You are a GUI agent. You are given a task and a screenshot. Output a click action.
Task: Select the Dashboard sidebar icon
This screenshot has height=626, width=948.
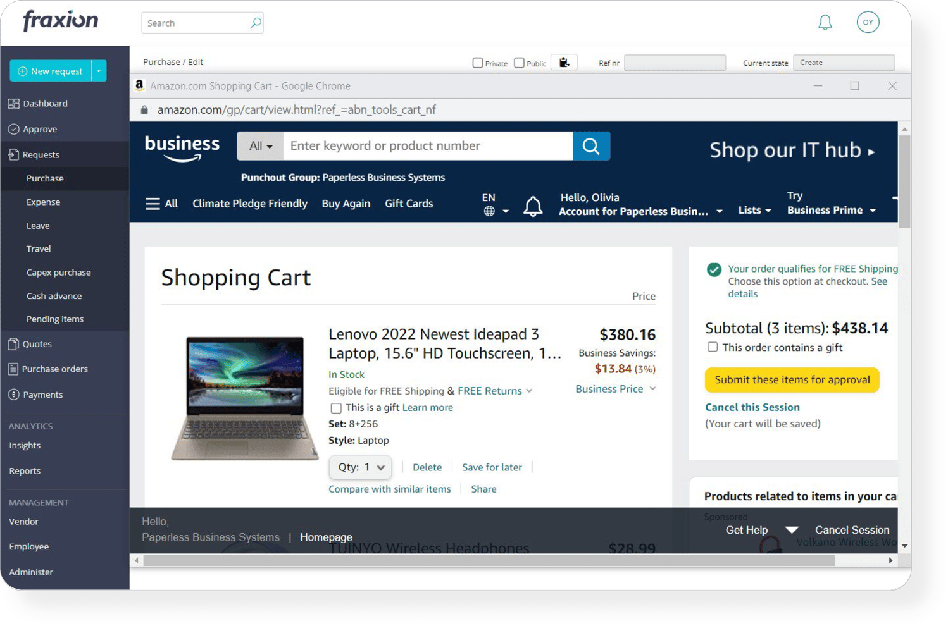(14, 103)
